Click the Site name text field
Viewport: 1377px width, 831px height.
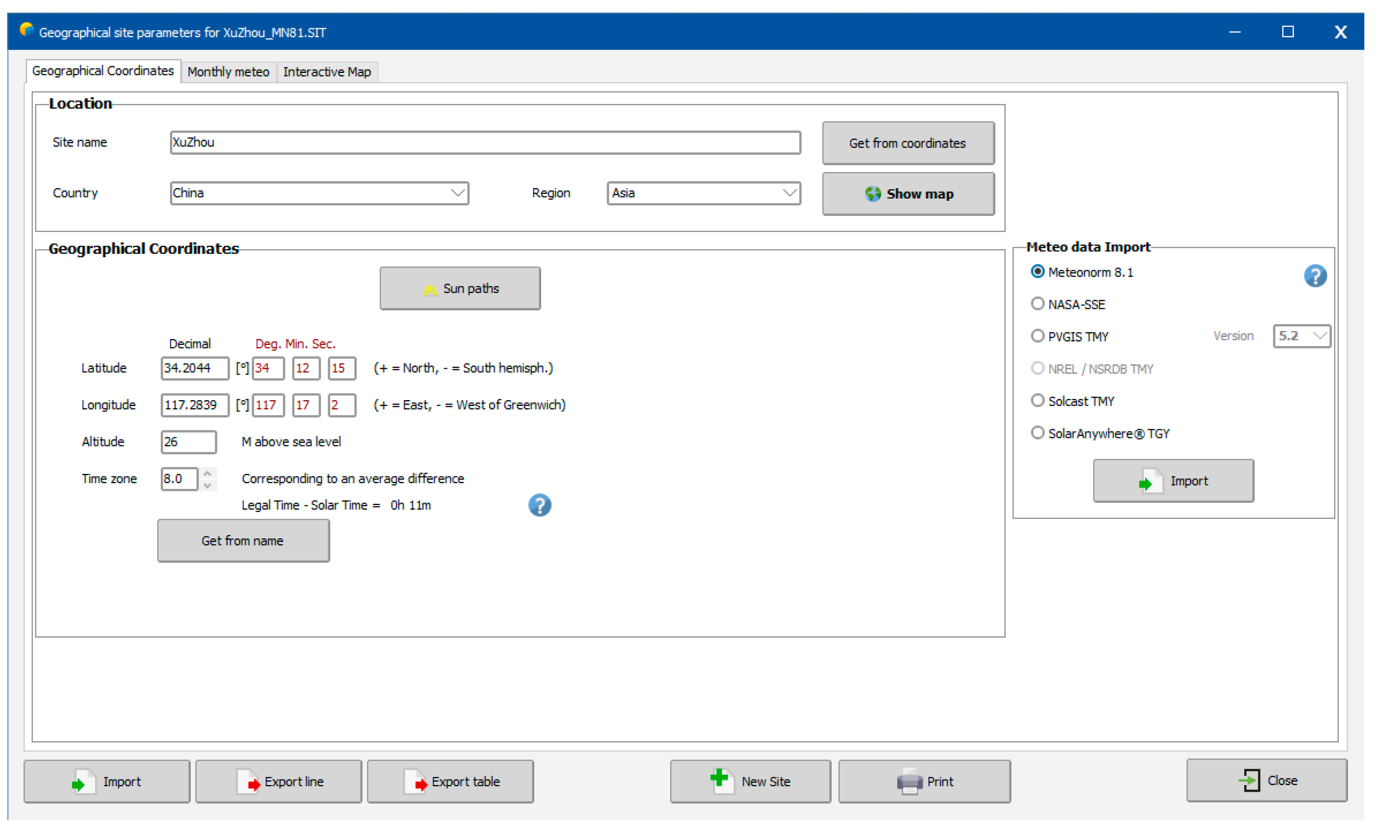pyautogui.click(x=485, y=143)
